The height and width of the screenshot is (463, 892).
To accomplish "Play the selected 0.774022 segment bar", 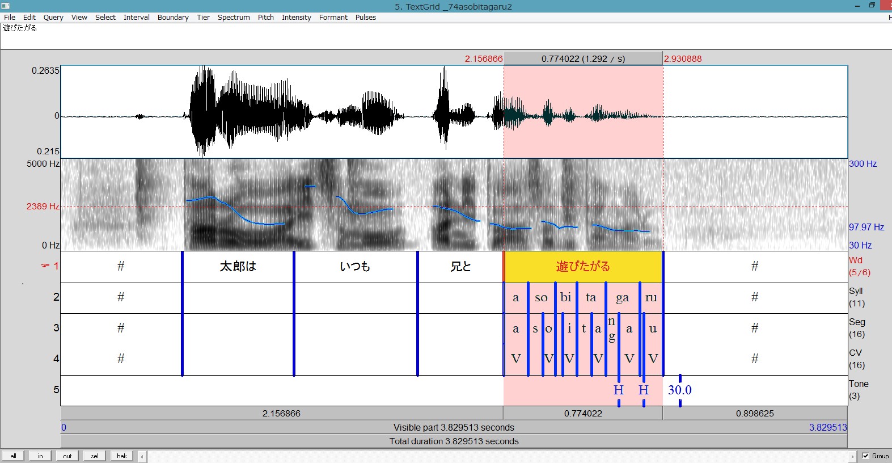I will coord(582,414).
